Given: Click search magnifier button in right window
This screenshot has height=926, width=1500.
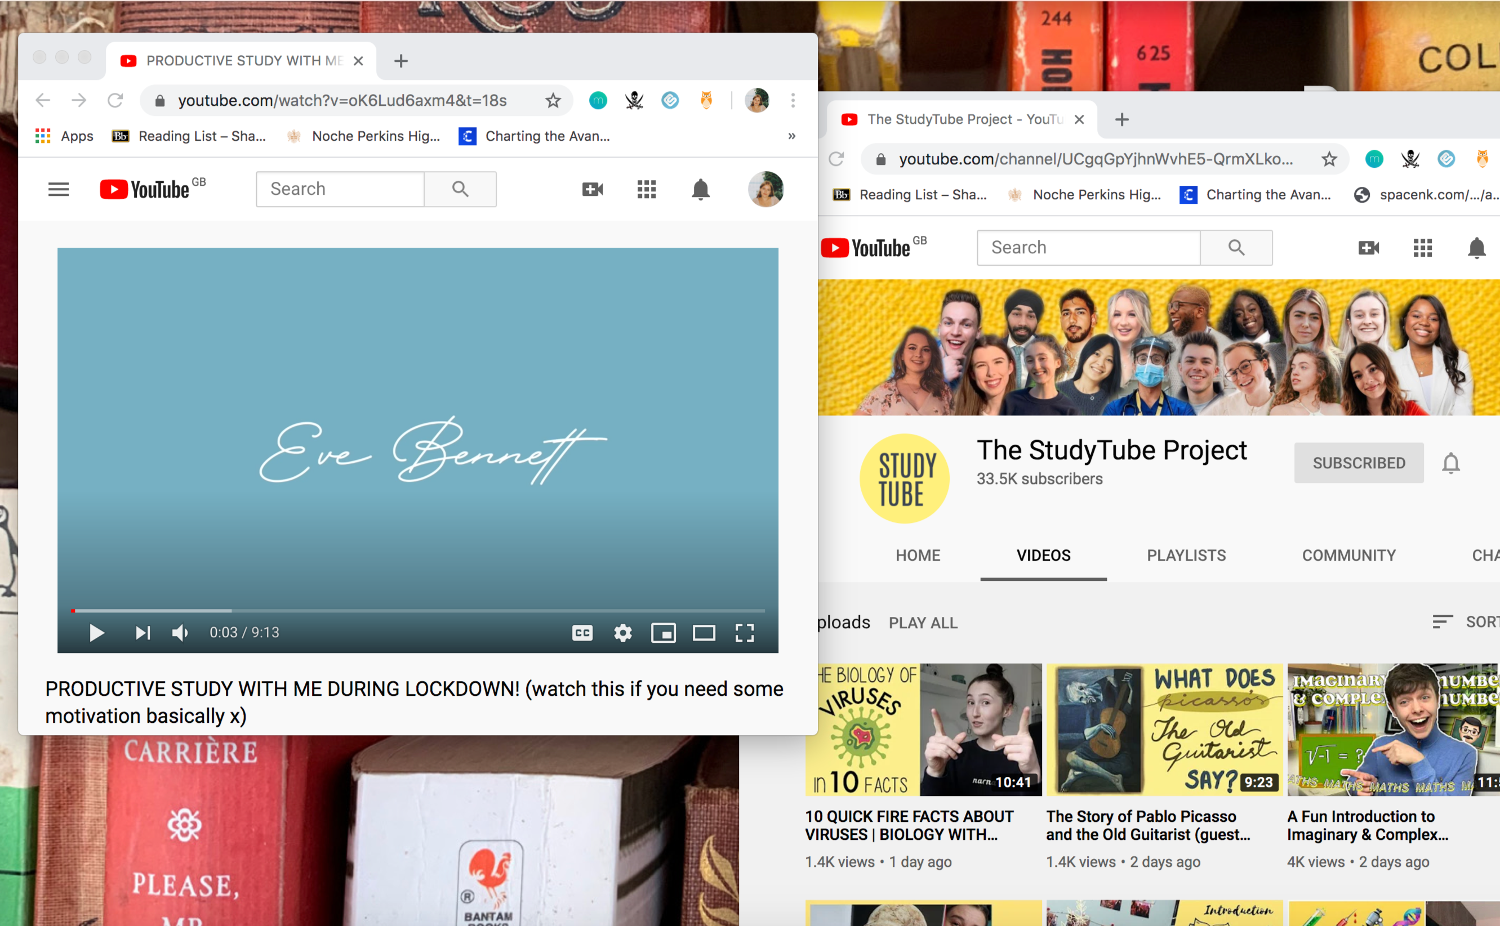Looking at the screenshot, I should (x=1236, y=248).
